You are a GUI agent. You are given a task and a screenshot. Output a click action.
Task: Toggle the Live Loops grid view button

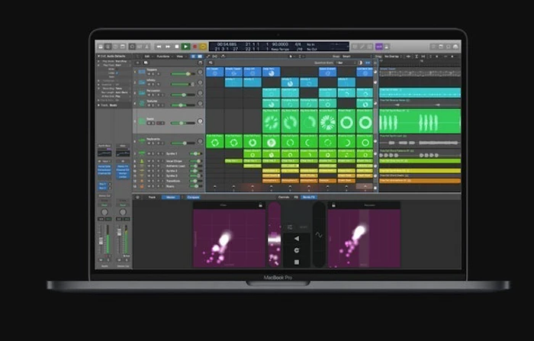point(194,56)
